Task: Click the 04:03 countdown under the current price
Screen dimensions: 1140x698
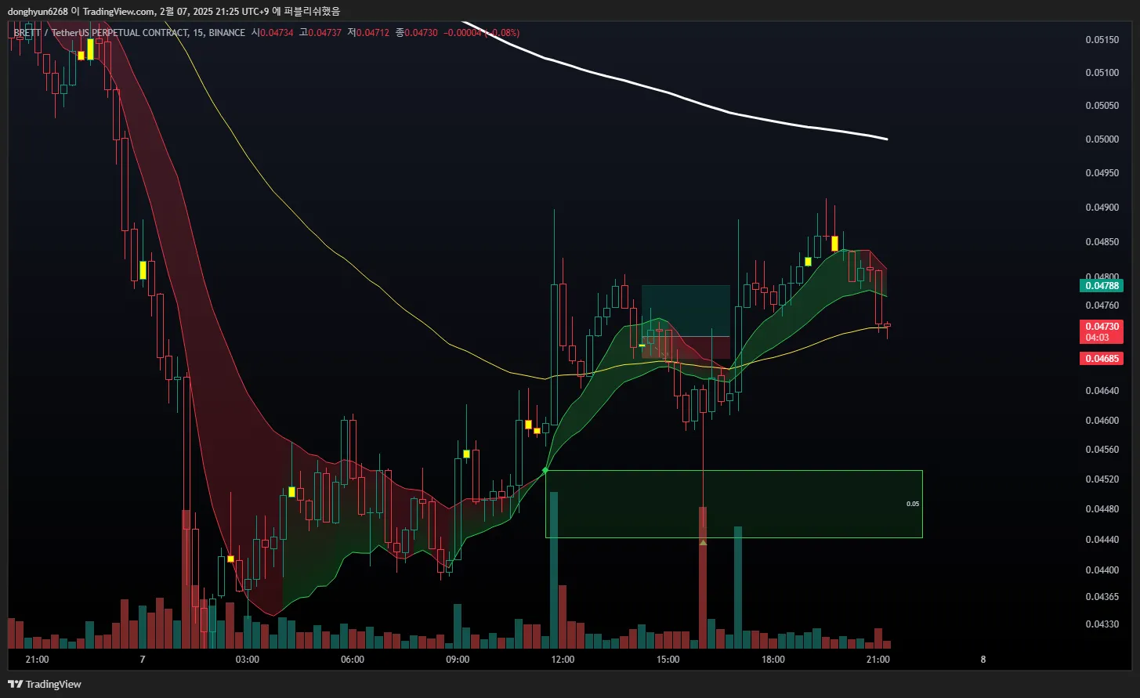Action: click(x=1098, y=338)
